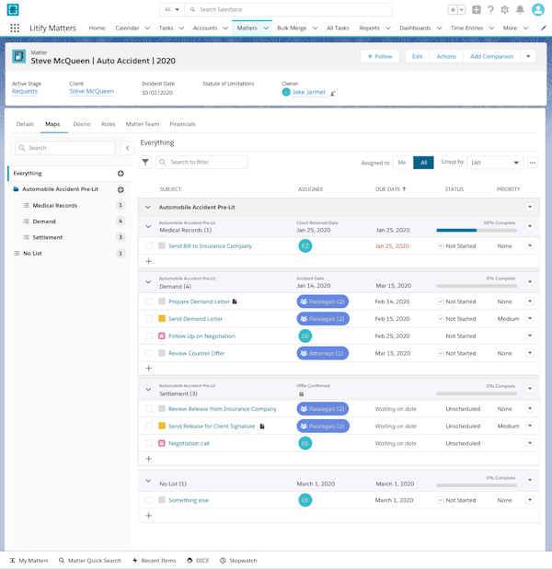The height and width of the screenshot is (569, 552).
Task: Switch to the Docrio tab
Action: (x=82, y=124)
